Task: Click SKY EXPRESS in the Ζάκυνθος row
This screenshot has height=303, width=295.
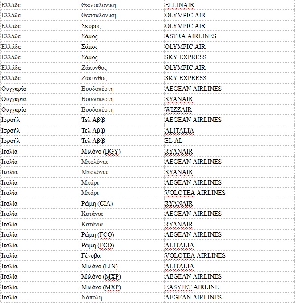Action: [186, 78]
